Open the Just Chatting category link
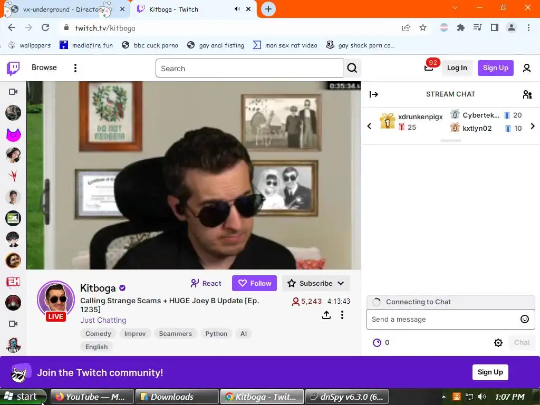This screenshot has width=540, height=405. pos(103,320)
